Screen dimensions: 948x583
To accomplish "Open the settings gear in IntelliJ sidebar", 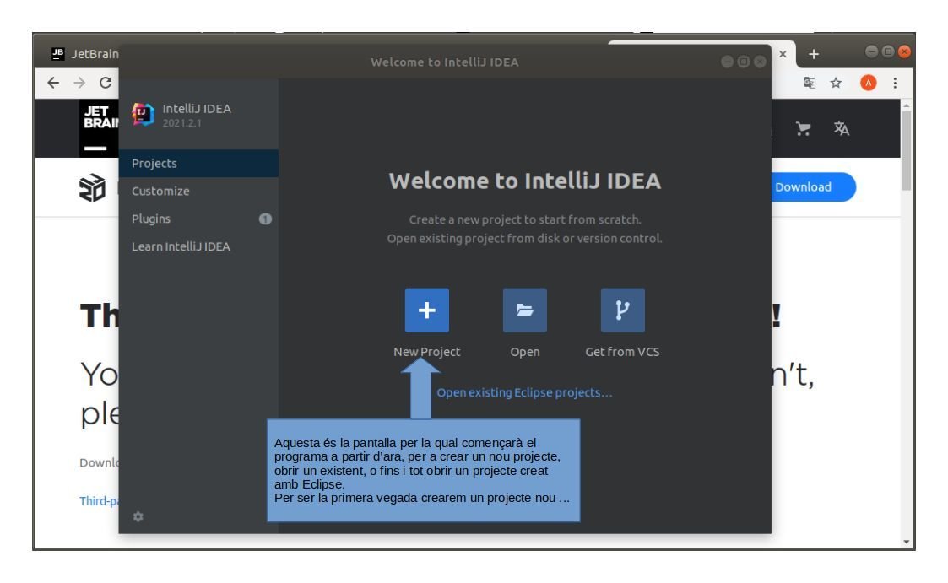I will click(x=138, y=516).
